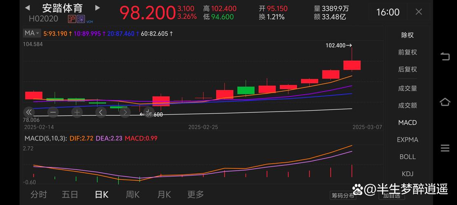Move chart left with the single chevron
This screenshot has width=457, height=205.
101,112
